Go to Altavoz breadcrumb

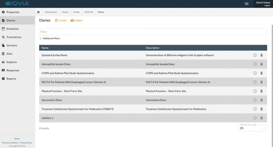pyautogui.click(x=65, y=12)
